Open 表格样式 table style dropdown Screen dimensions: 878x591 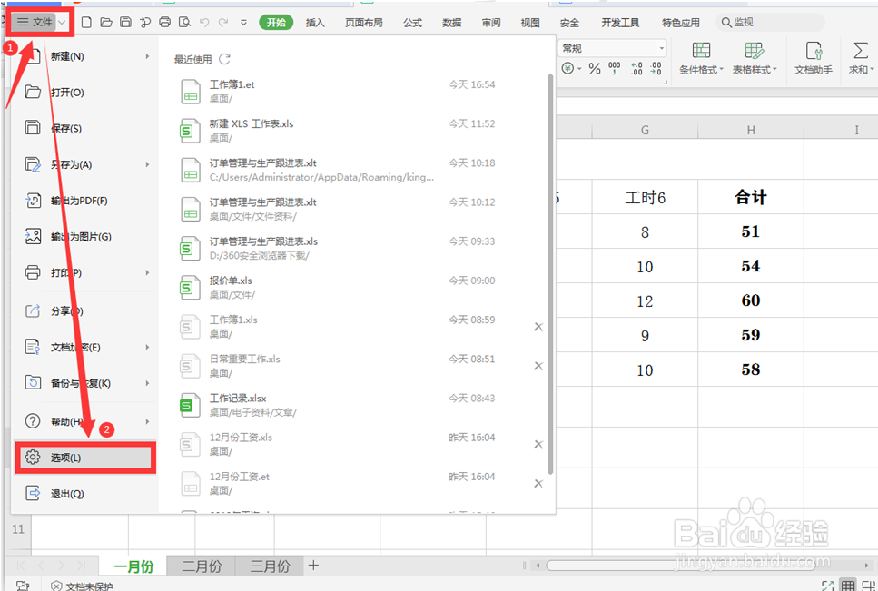[755, 58]
